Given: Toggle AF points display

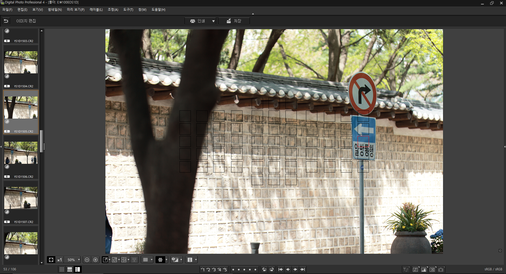Looking at the screenshot, I should coord(160,260).
